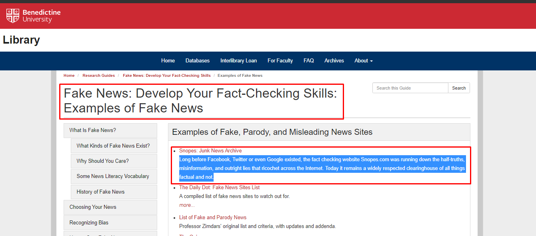Image resolution: width=536 pixels, height=236 pixels.
Task: Open the FAQ navigation item
Action: pyautogui.click(x=309, y=61)
